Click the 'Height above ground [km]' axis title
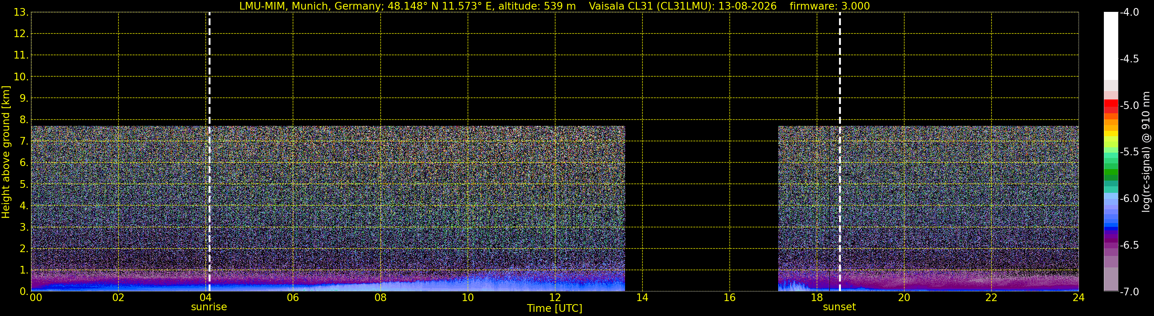1154x316 pixels. pos(6,152)
